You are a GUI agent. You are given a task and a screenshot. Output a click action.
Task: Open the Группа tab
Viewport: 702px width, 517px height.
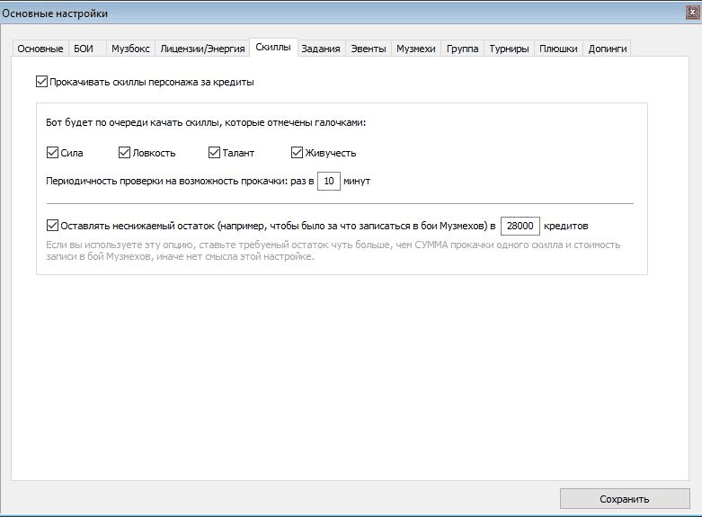(x=463, y=49)
